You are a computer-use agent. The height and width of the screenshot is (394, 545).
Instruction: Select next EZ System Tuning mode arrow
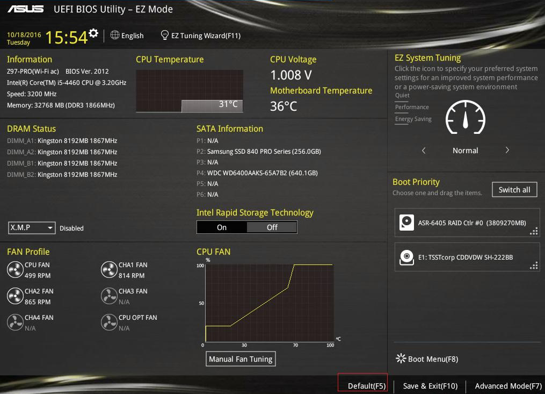507,150
